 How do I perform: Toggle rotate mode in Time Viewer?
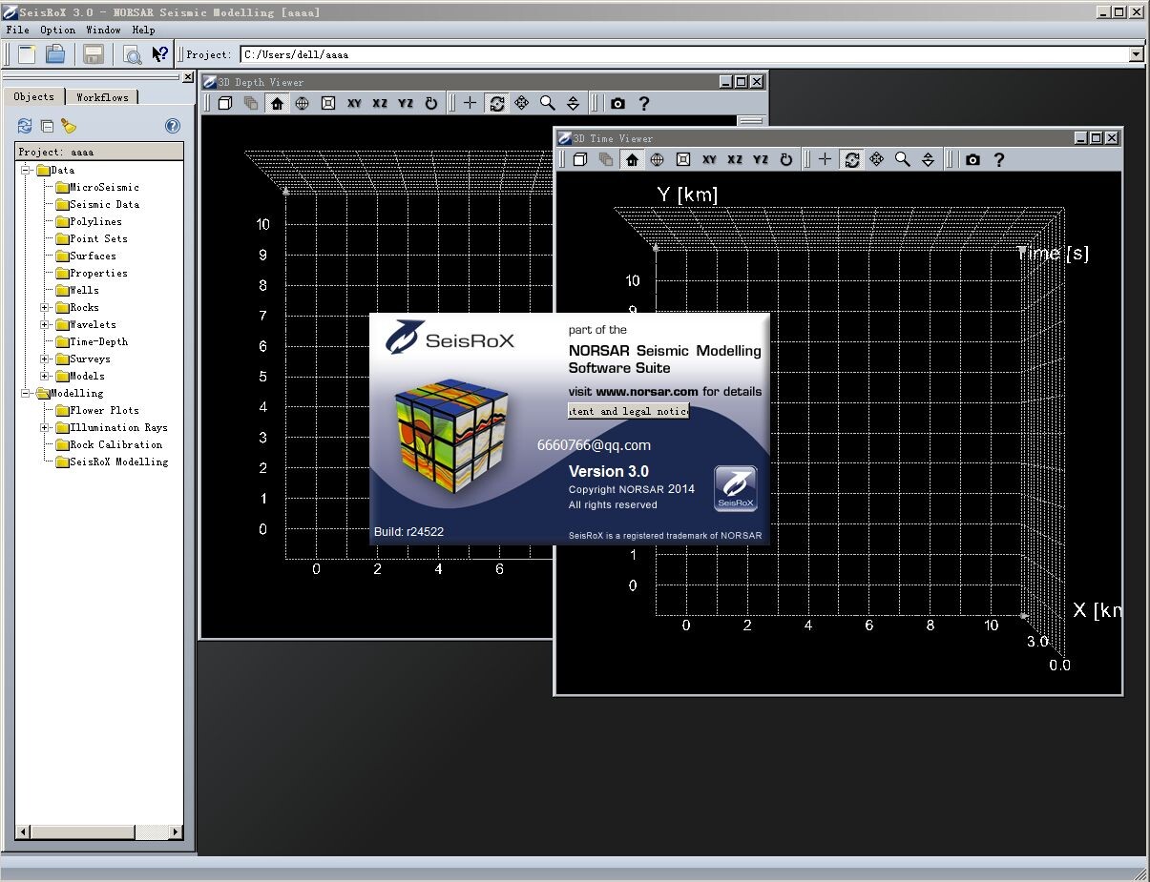pos(851,159)
